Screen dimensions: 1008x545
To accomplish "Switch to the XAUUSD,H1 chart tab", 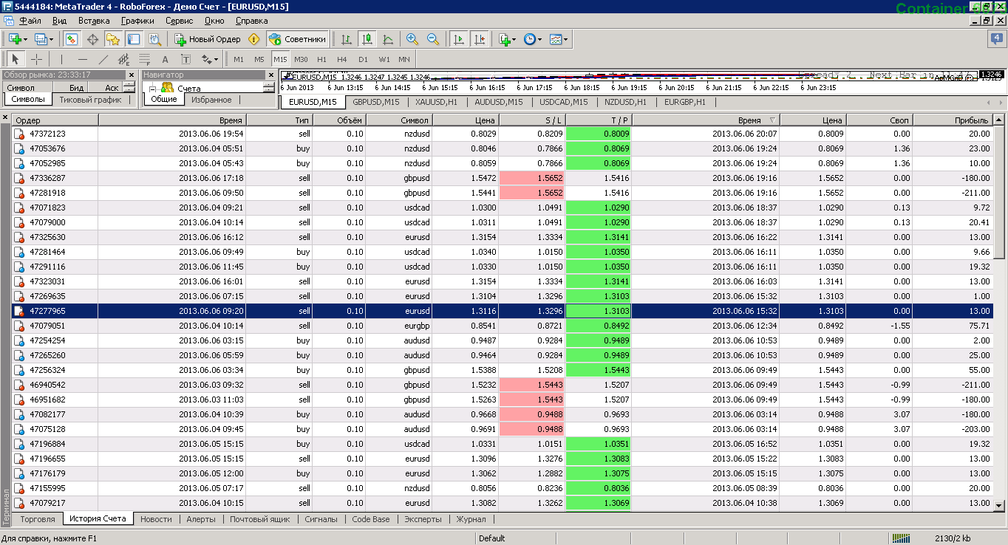I will click(x=436, y=102).
